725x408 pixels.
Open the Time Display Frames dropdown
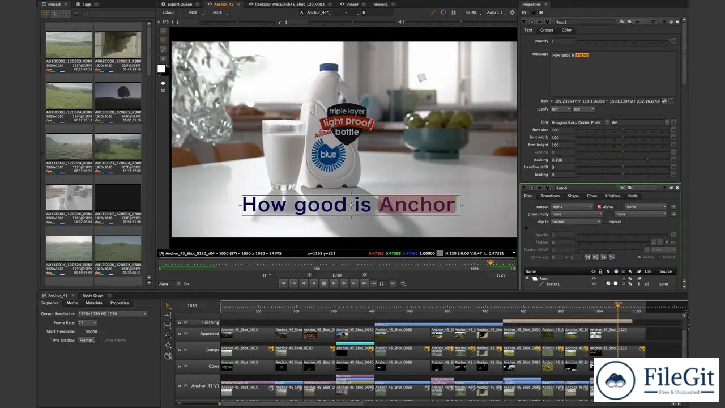pos(87,340)
